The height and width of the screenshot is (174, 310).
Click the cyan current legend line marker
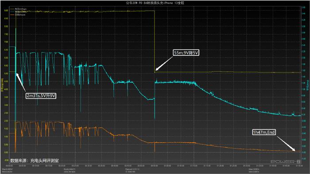[12, 11]
